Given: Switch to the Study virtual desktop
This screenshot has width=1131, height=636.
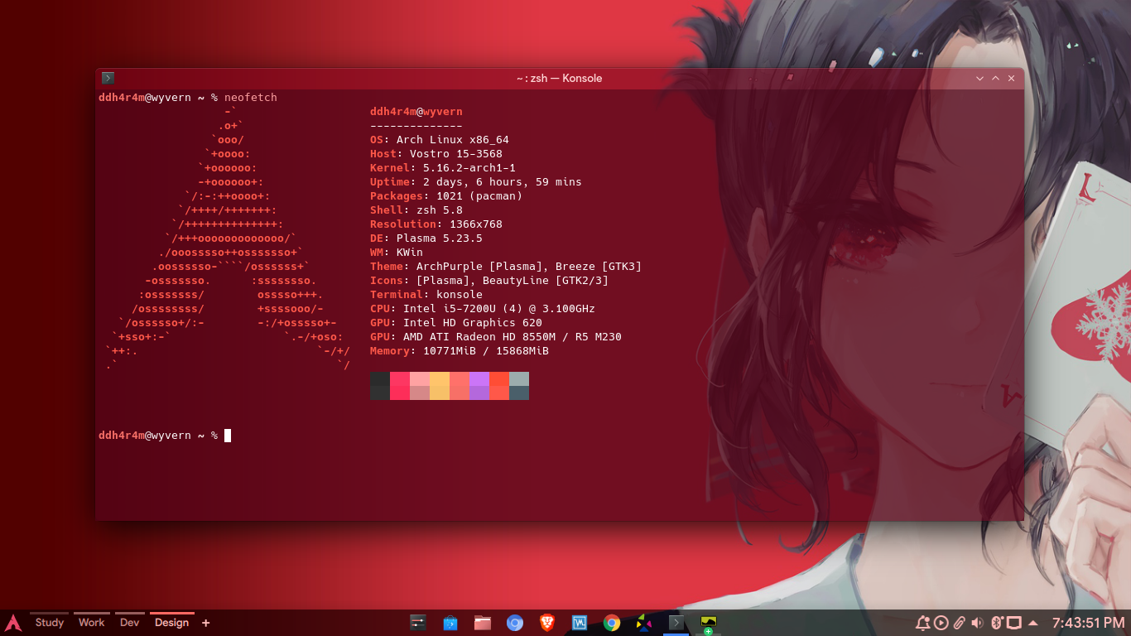Looking at the screenshot, I should [50, 623].
